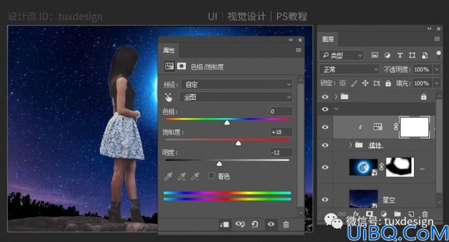Add layer style fx at Layers bottom

tap(356, 213)
